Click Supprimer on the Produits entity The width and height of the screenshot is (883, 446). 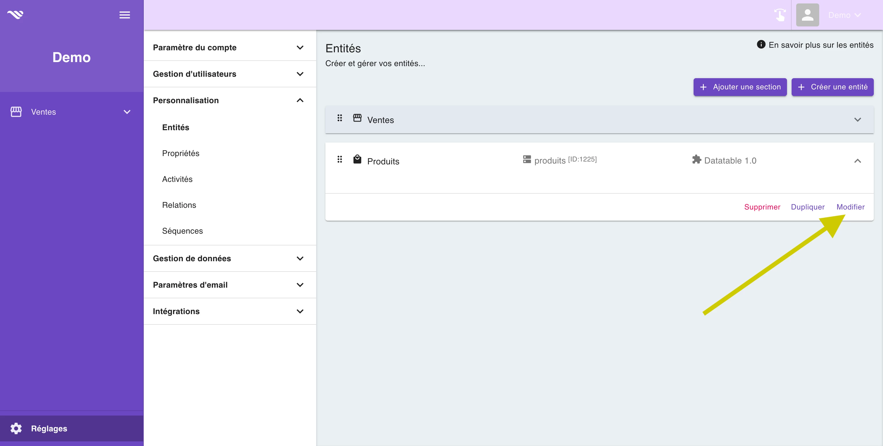(762, 207)
